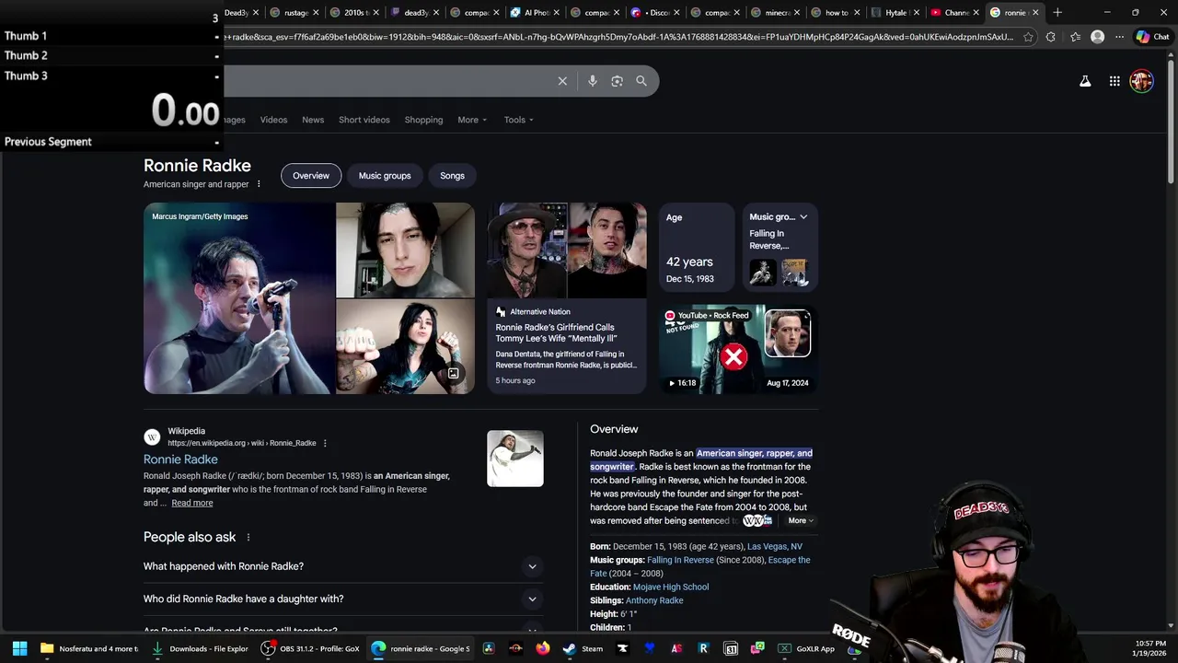Open a new browser tab
The width and height of the screenshot is (1178, 663).
point(1057,12)
